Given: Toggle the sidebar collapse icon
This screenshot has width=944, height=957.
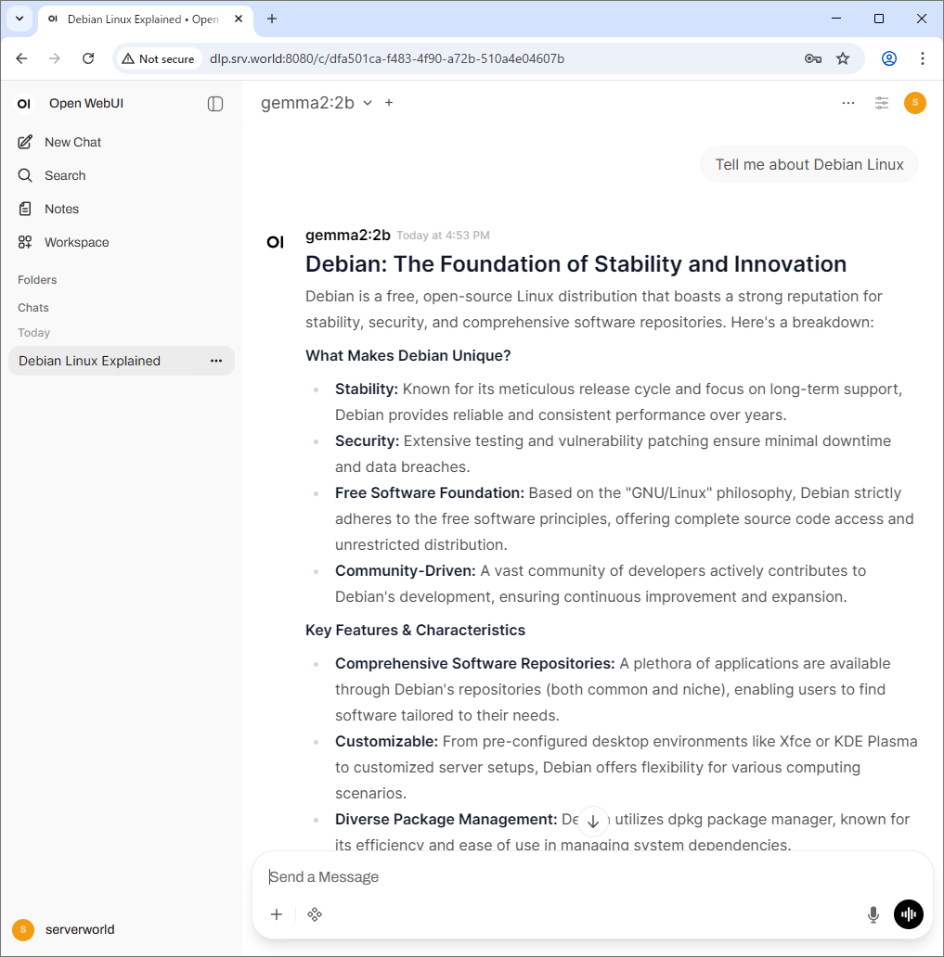Looking at the screenshot, I should [x=215, y=104].
